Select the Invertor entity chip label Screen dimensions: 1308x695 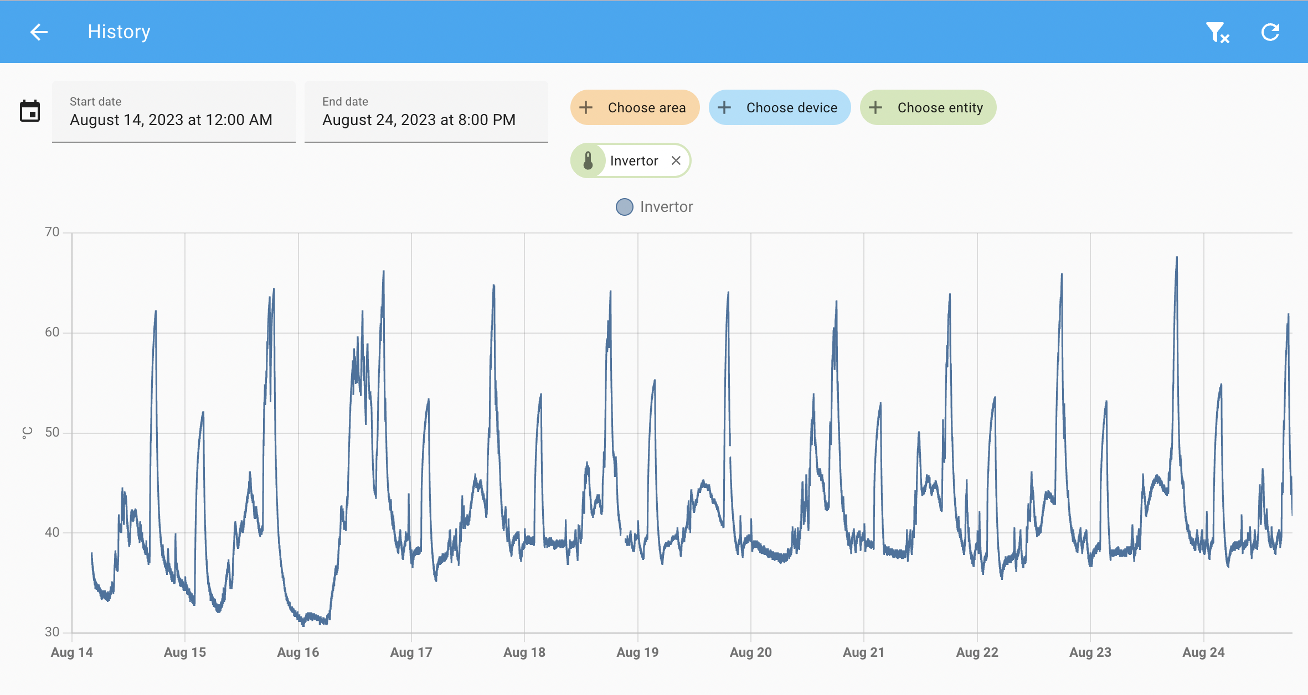click(x=634, y=161)
